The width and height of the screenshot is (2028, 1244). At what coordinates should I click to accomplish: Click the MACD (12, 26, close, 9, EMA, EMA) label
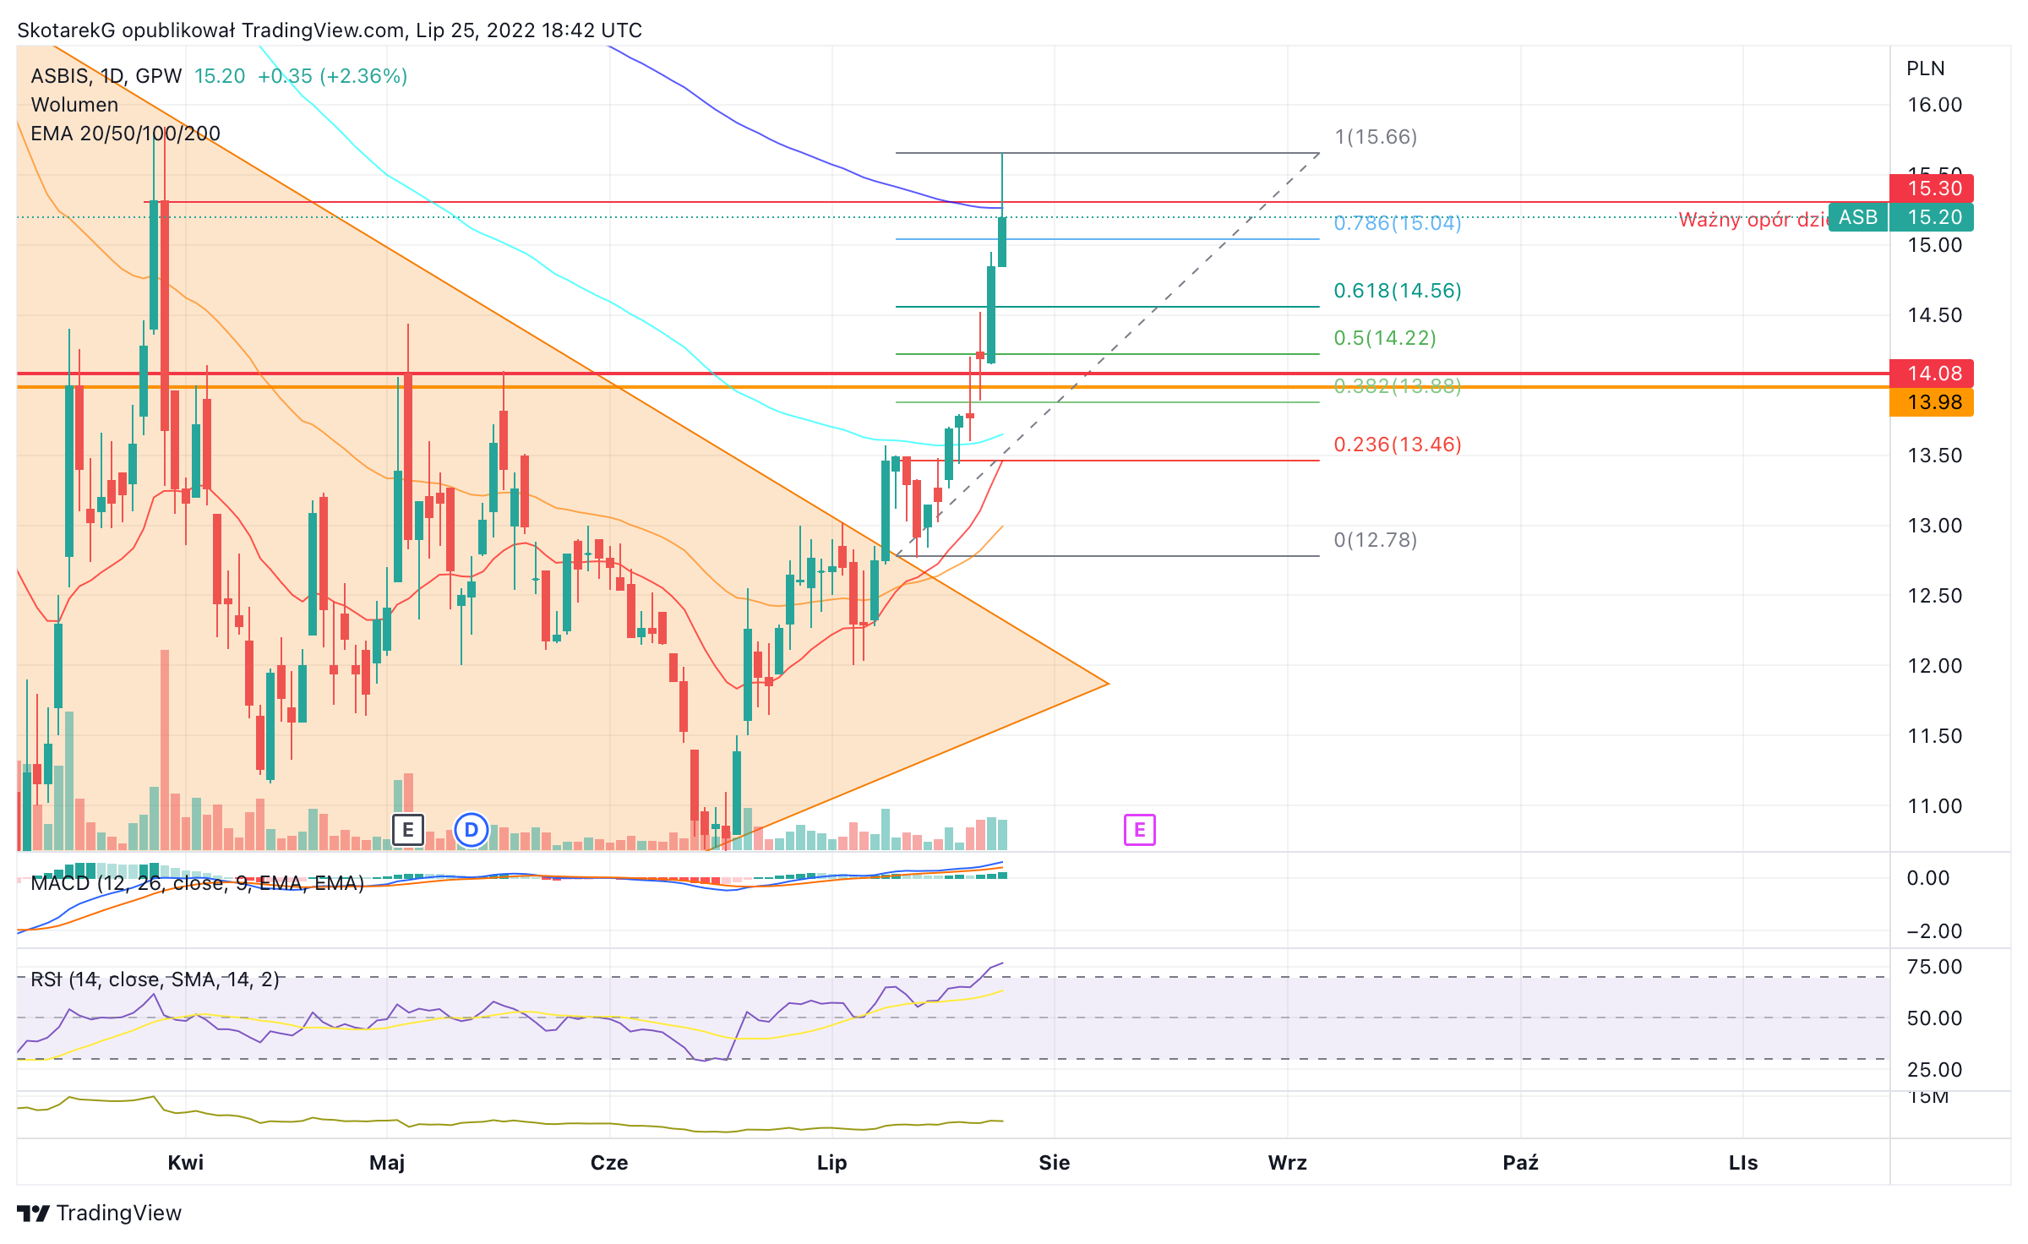[x=197, y=883]
